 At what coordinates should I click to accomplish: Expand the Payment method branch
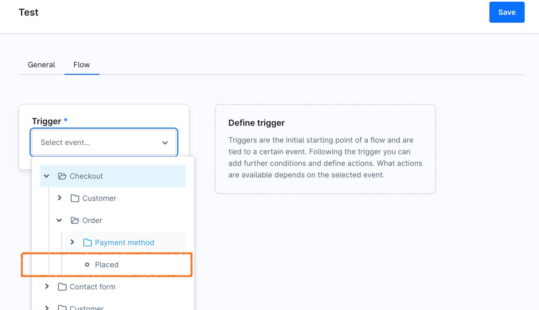(x=72, y=242)
